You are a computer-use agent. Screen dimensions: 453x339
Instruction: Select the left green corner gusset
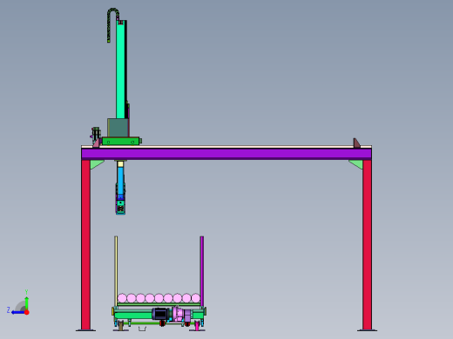[96, 164]
